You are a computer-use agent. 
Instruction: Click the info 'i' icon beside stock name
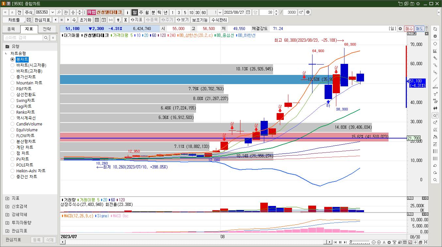(x=128, y=12)
